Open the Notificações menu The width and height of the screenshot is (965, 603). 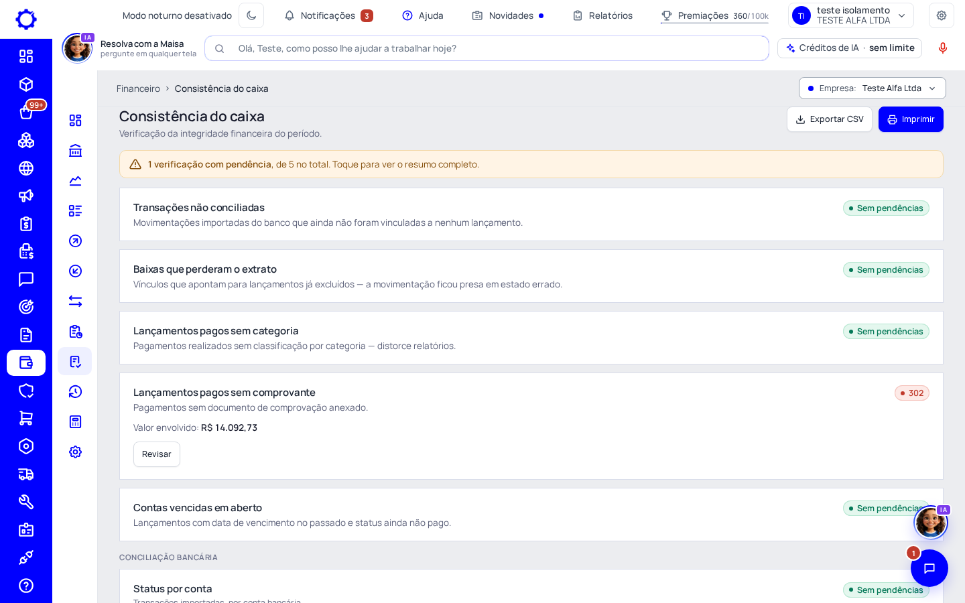[x=328, y=15]
